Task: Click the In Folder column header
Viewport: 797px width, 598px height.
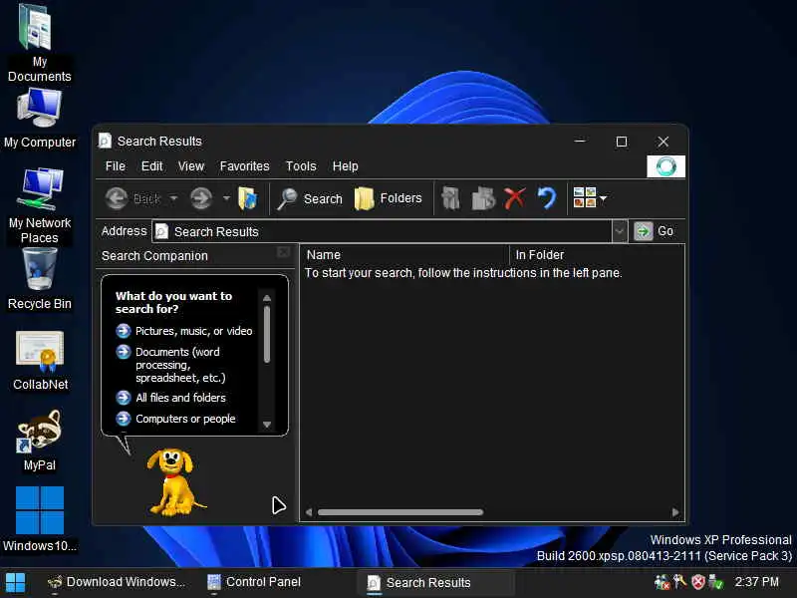Action: pos(597,255)
